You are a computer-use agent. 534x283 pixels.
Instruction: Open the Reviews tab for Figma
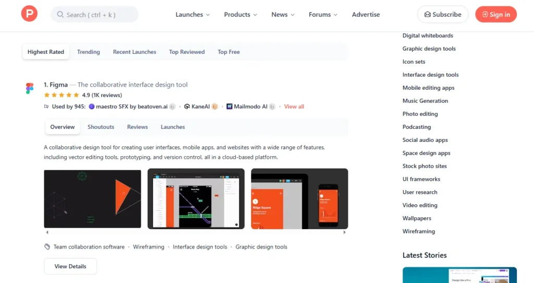(x=137, y=127)
